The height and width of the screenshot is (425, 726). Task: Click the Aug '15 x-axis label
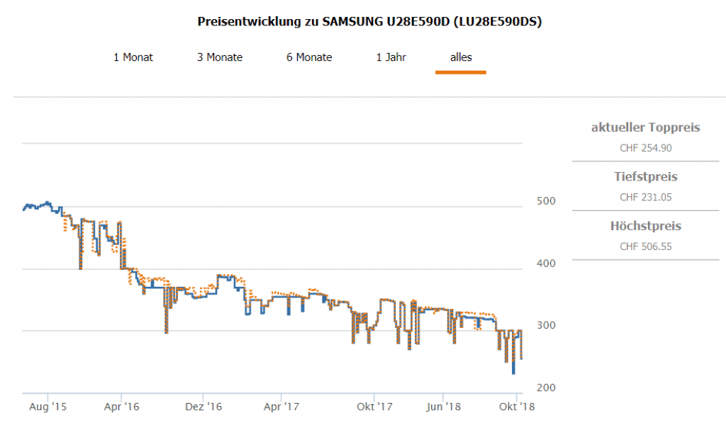click(50, 407)
